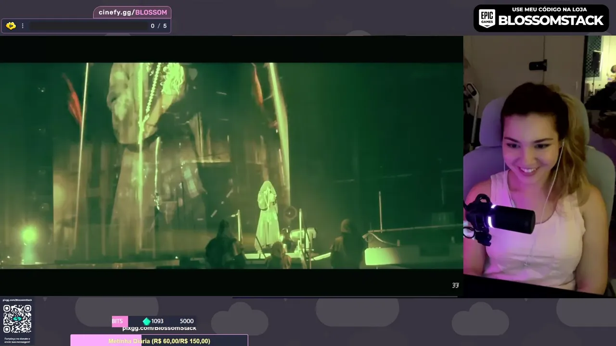The height and width of the screenshot is (346, 616).
Task: Click the 5000 bits goal value
Action: (187, 321)
